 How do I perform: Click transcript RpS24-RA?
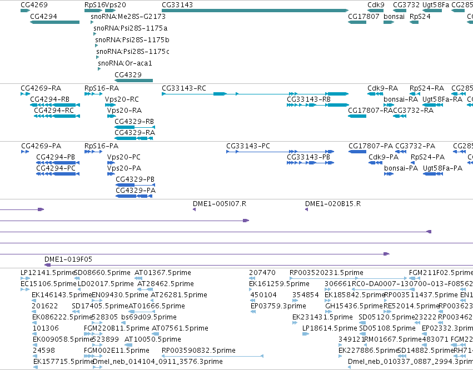click(x=415, y=94)
